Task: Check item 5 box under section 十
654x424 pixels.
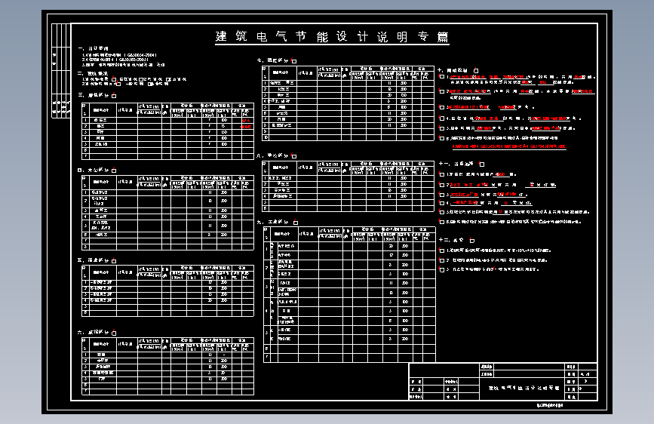Action: pos(442,128)
